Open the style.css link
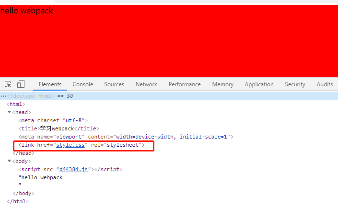Screen dimensions: 338x209 coord(71,145)
